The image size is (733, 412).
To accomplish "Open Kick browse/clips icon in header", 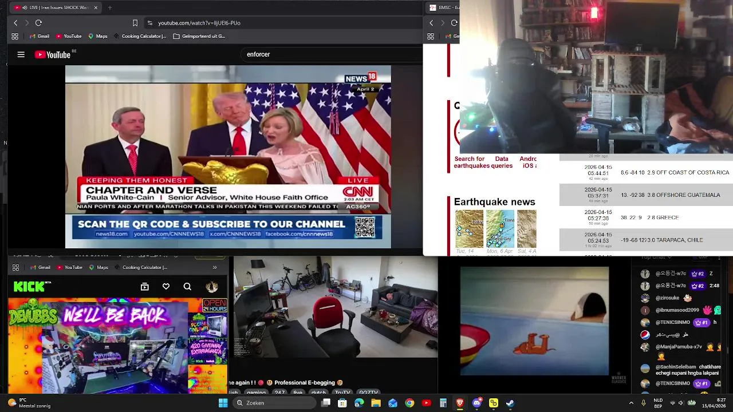I will point(144,287).
